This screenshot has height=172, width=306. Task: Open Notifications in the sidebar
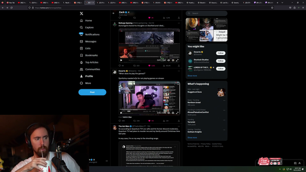click(x=89, y=34)
